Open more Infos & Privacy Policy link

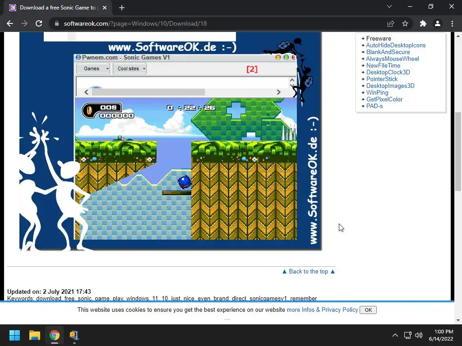coord(322,310)
